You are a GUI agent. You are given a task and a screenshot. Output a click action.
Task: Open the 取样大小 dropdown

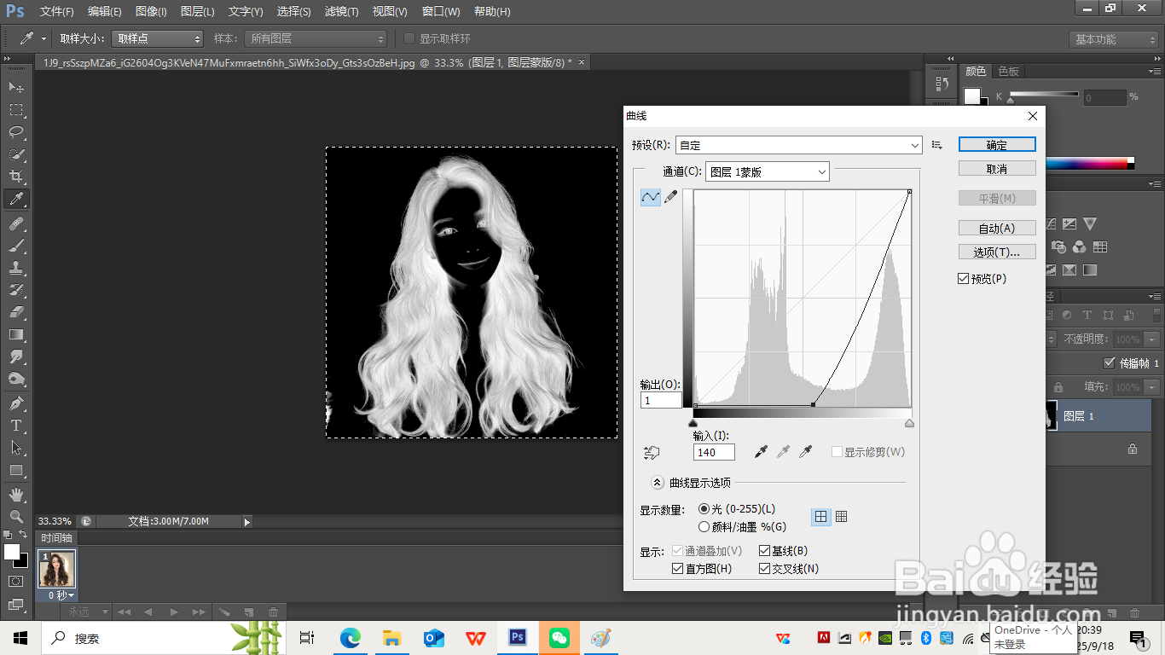pyautogui.click(x=157, y=38)
